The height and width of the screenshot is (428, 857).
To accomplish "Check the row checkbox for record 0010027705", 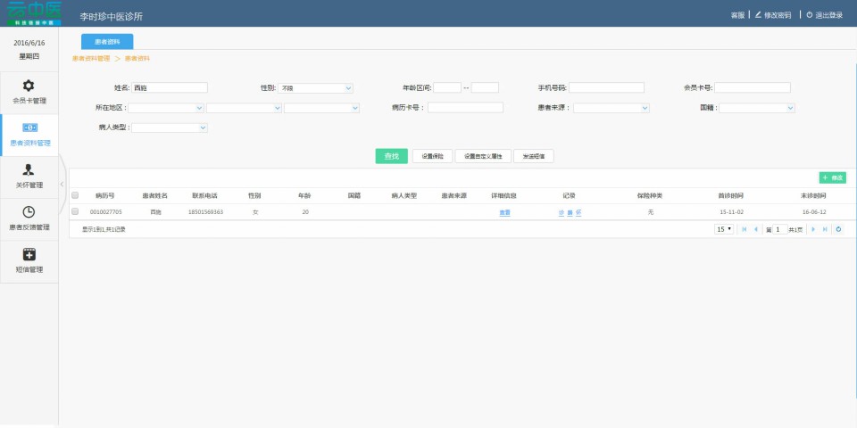I will pyautogui.click(x=75, y=212).
